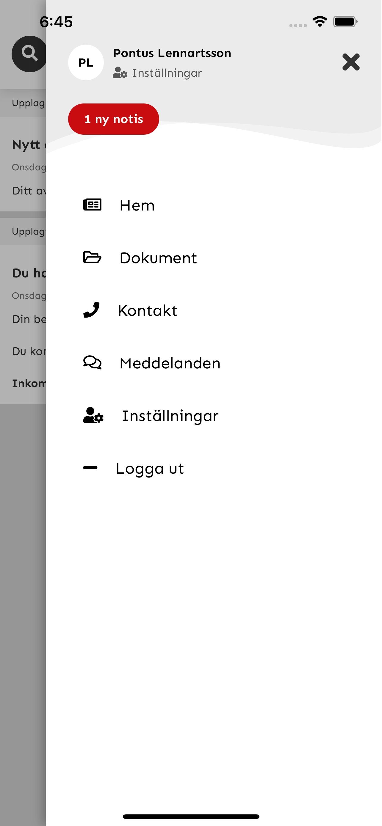Click the open folder icon

[92, 257]
